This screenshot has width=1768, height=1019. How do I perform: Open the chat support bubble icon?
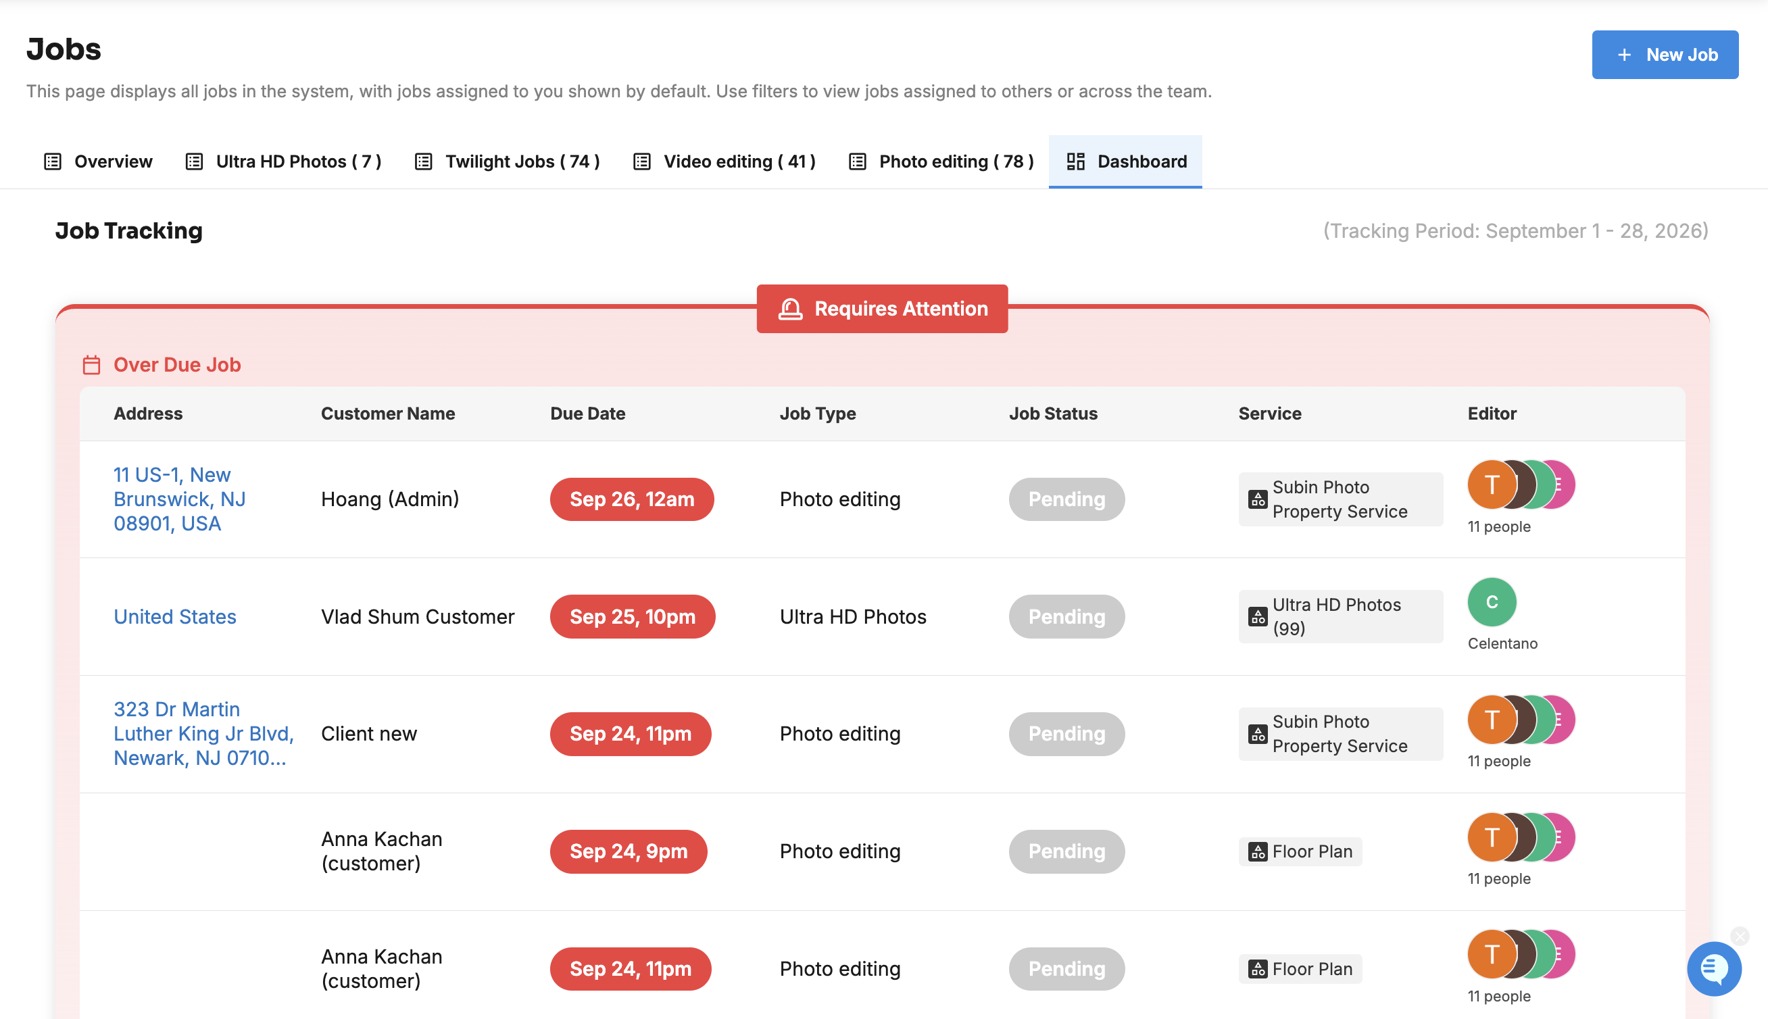click(1713, 968)
